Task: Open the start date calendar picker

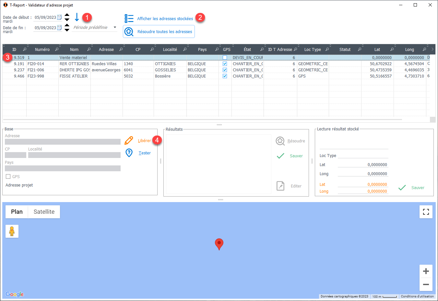Action: [59, 17]
